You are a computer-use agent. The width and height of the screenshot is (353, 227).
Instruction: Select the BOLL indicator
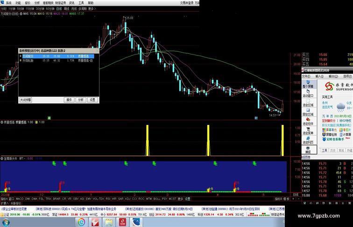157,199
